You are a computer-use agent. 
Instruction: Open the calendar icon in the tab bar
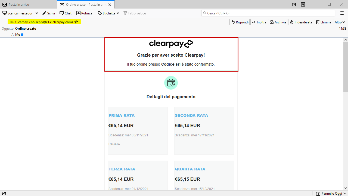294,4
